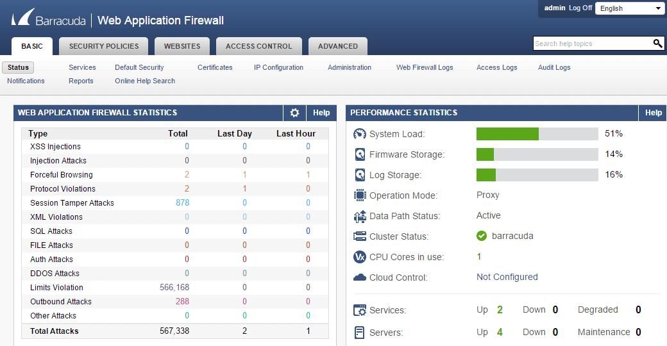Click the Firmware Storage progress bar
Viewport: 667px width, 346px height.
[537, 154]
